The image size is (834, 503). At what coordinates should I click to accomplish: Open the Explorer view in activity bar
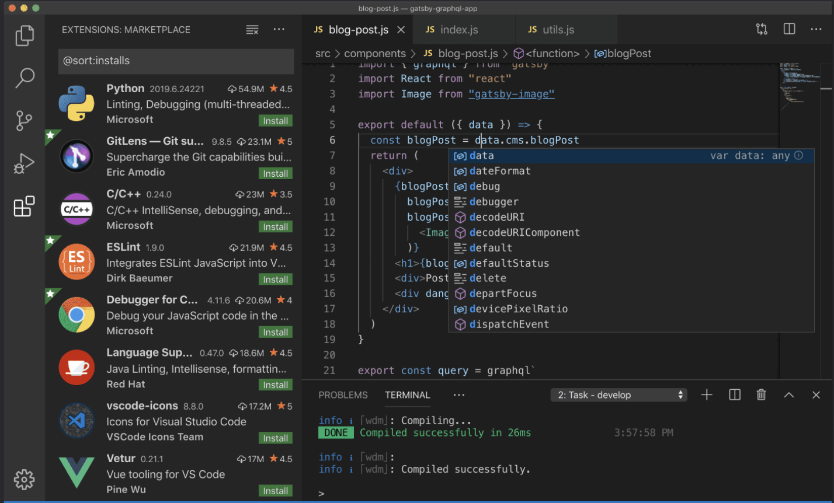24,35
